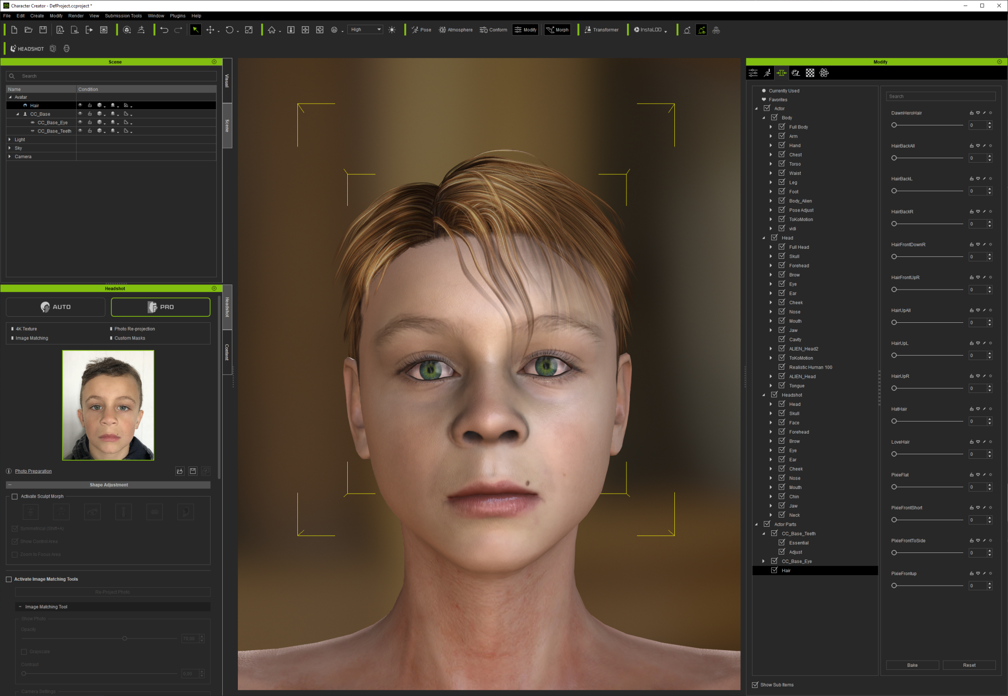Click the Morph toolbar button

pyautogui.click(x=557, y=30)
